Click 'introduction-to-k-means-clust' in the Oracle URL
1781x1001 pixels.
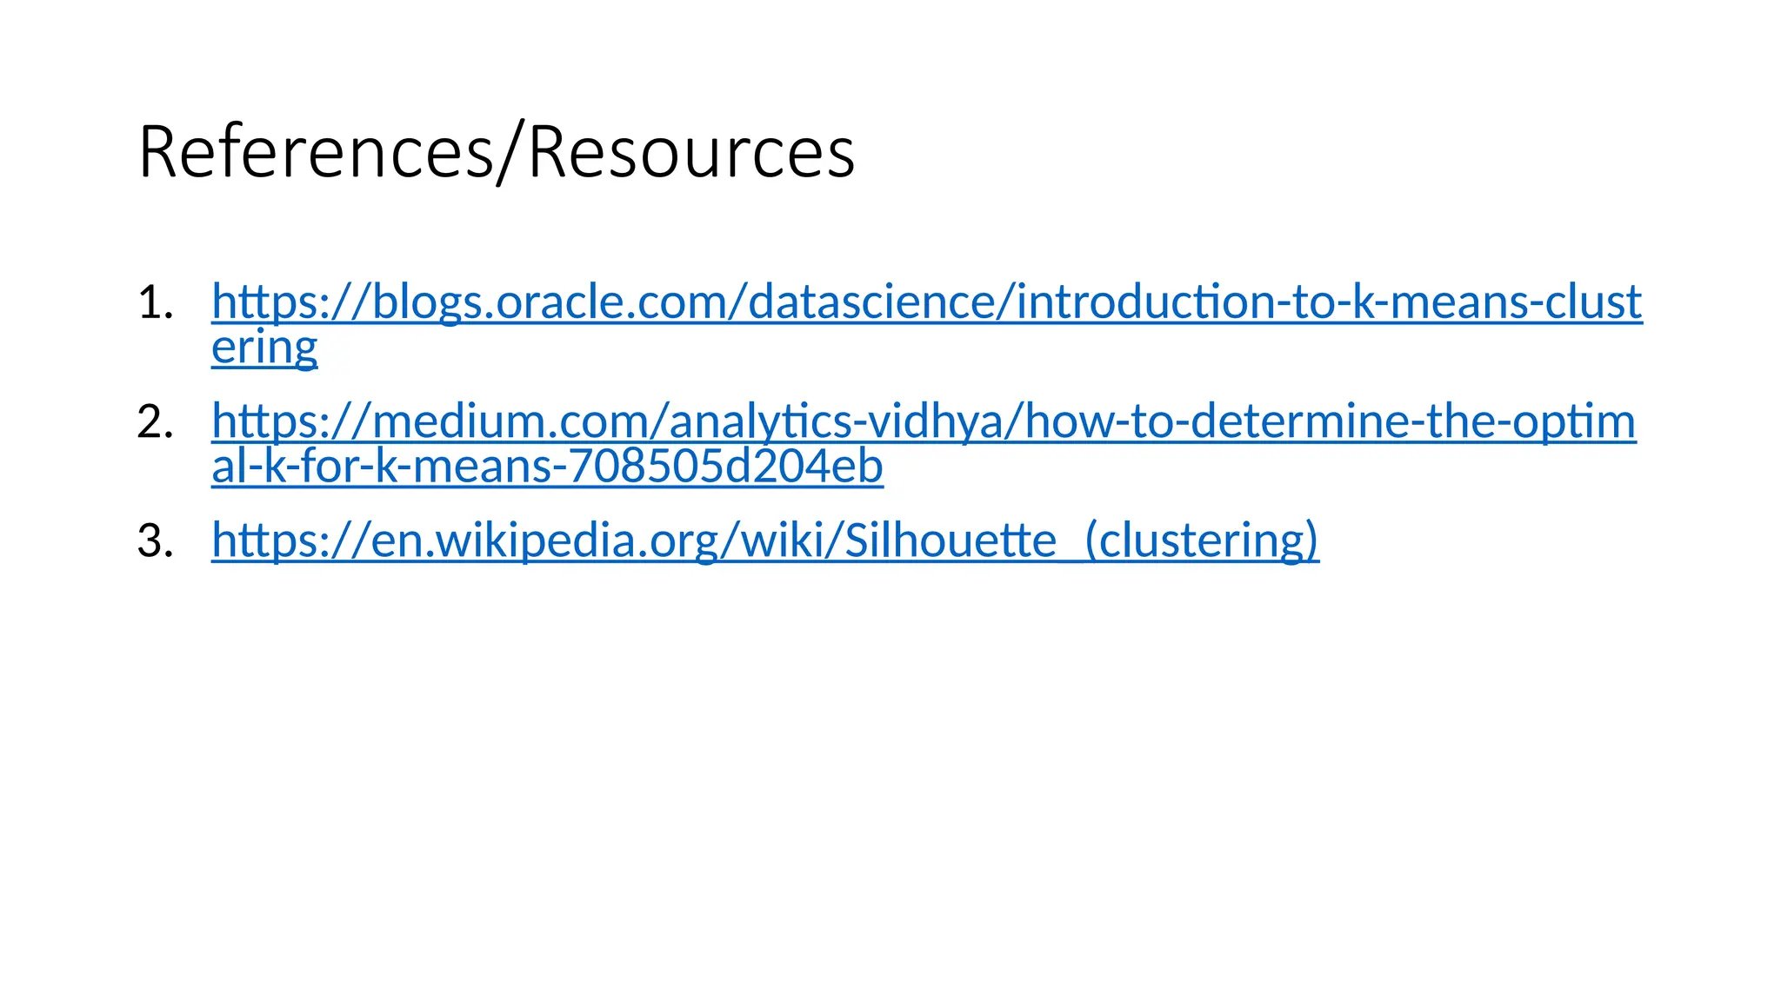coord(1329,302)
